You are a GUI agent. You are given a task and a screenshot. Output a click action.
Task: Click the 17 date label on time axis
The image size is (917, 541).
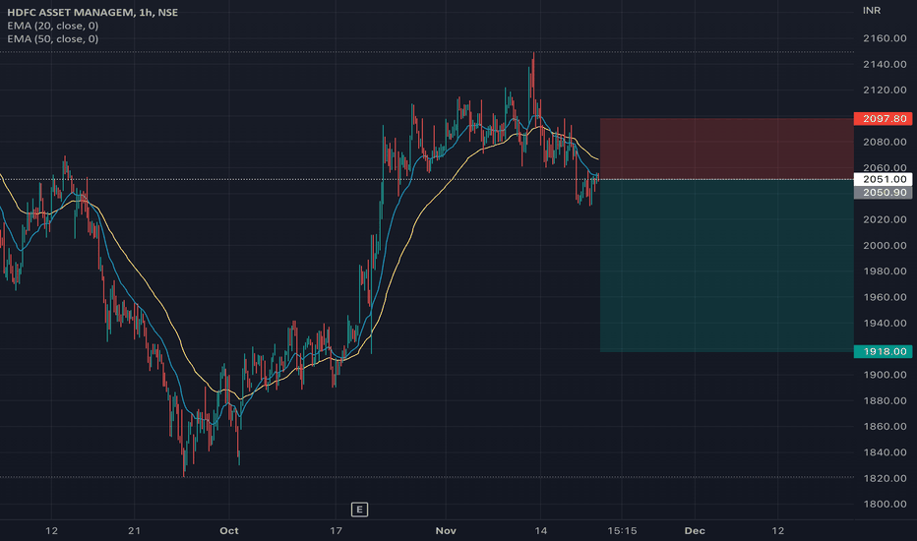coord(336,531)
